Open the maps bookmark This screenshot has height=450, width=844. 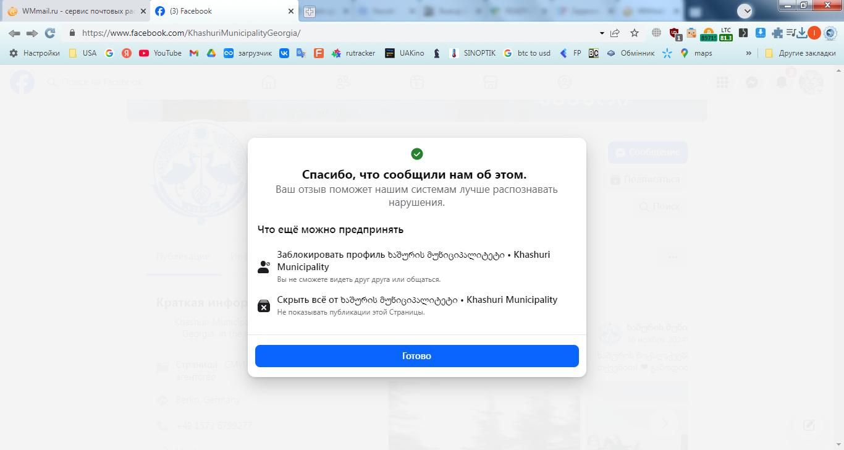[696, 53]
